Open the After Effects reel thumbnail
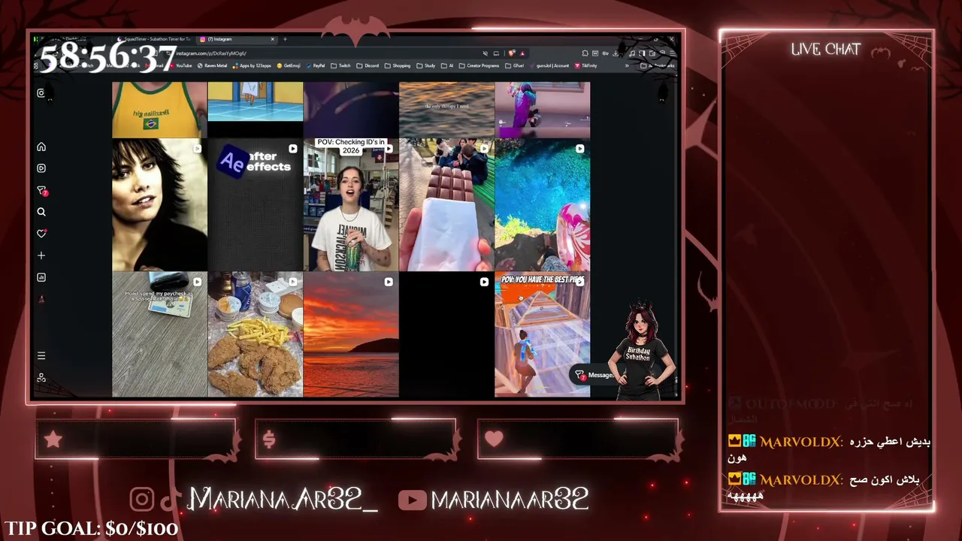Image resolution: width=962 pixels, height=541 pixels. pyautogui.click(x=256, y=205)
